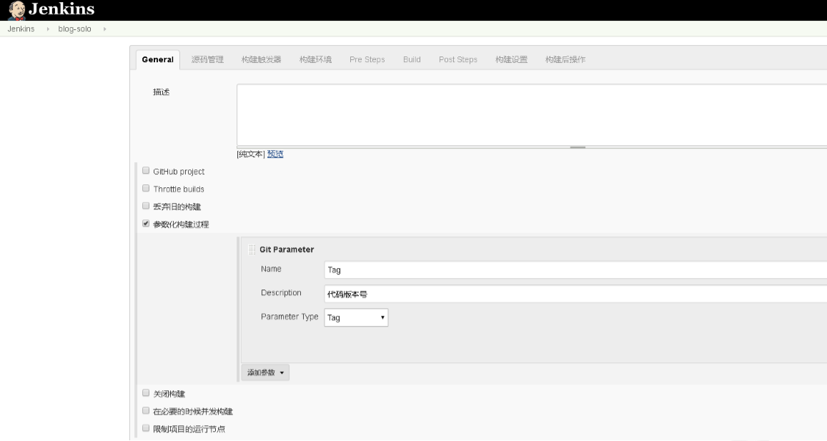The image size is (827, 441).
Task: Open the breadcrumb arrow after blog-solo
Action: [104, 29]
